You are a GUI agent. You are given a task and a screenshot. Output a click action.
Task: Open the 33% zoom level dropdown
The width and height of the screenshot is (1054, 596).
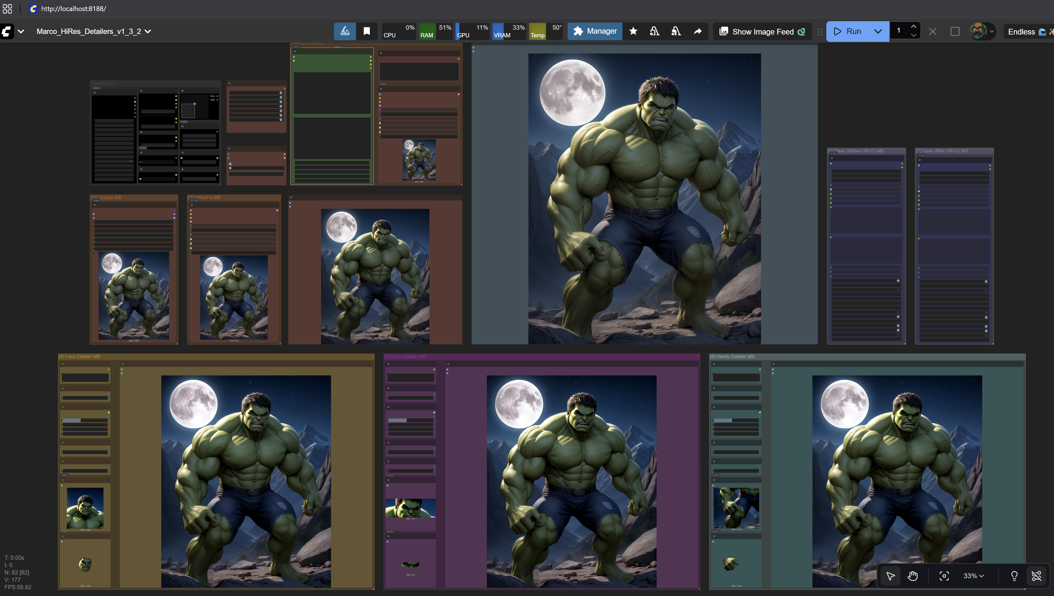973,576
